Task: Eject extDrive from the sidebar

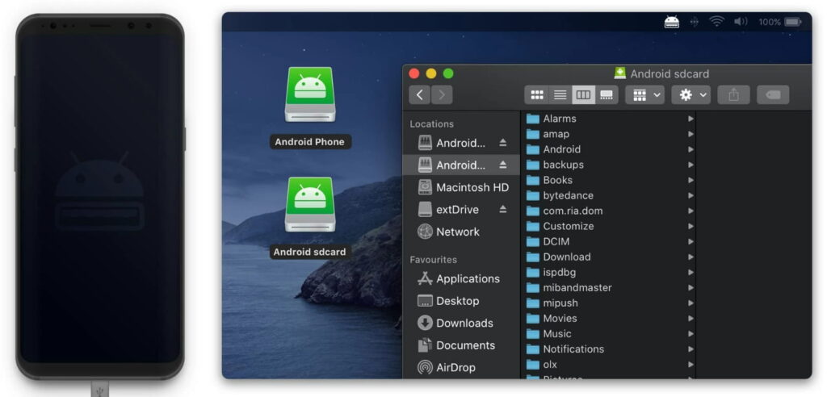Action: coord(502,209)
